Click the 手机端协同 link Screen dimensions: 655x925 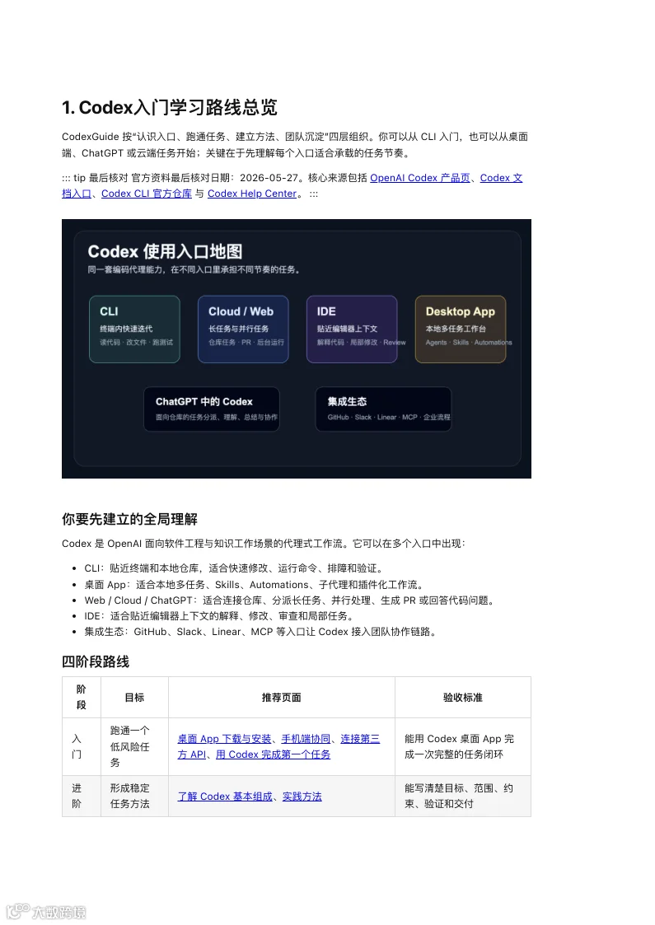click(x=306, y=739)
